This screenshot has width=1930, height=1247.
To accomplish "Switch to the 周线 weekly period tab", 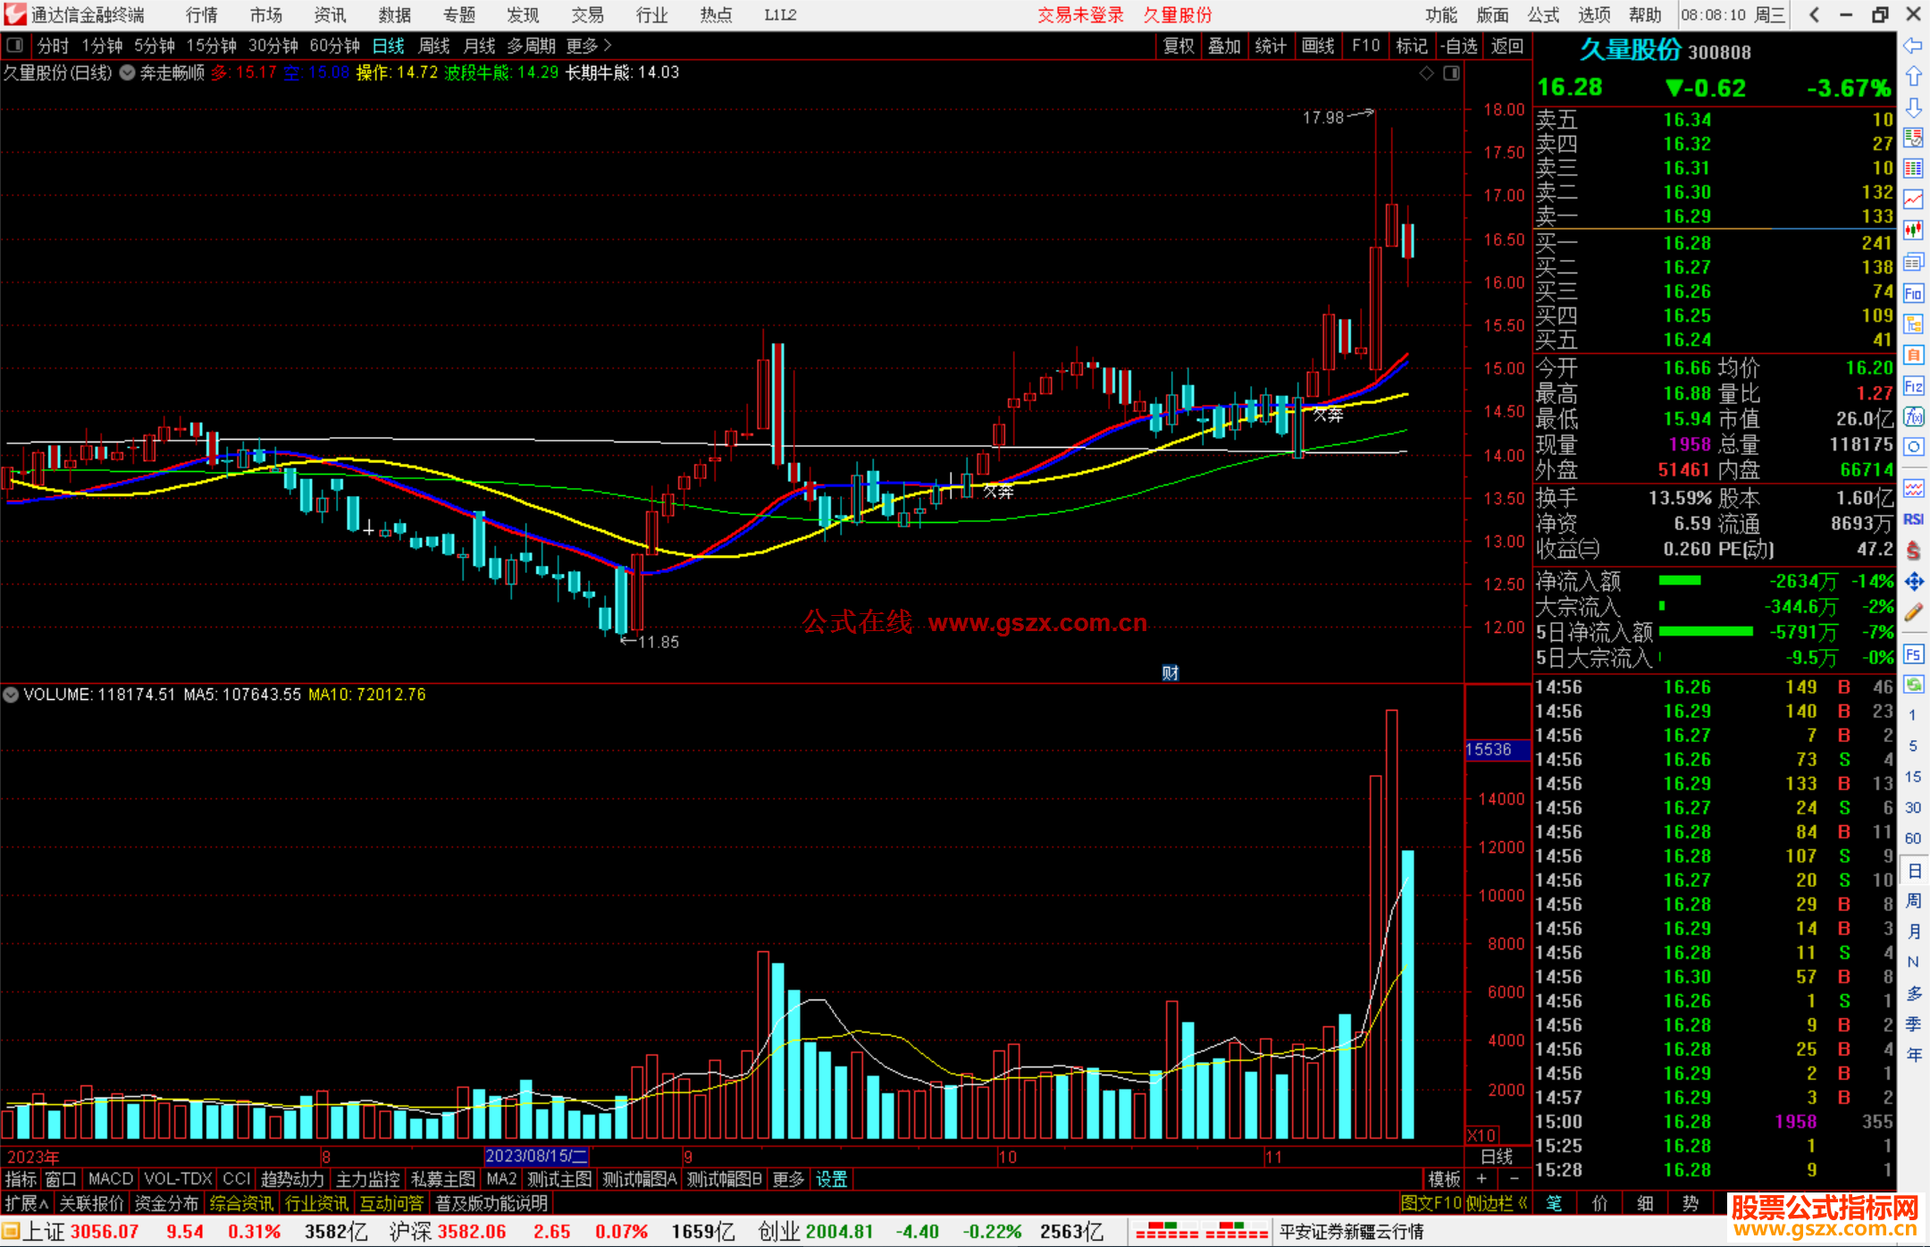I will click(434, 46).
